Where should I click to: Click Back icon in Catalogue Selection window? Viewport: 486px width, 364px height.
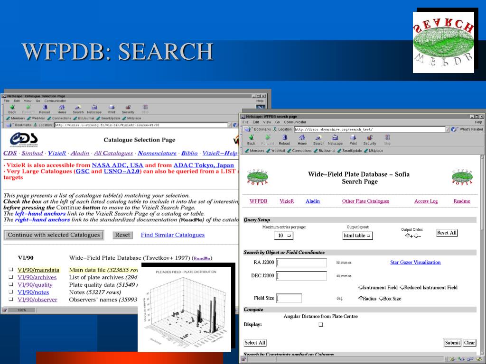coord(12,109)
